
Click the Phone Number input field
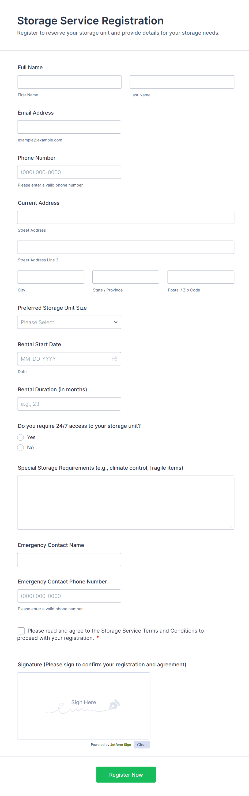click(69, 172)
